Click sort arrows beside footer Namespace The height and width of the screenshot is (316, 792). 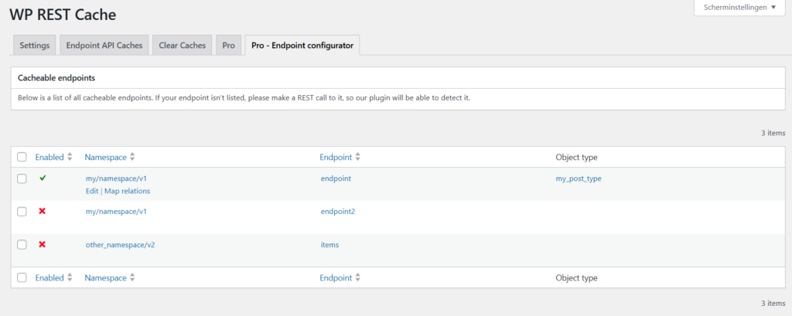[x=132, y=277]
